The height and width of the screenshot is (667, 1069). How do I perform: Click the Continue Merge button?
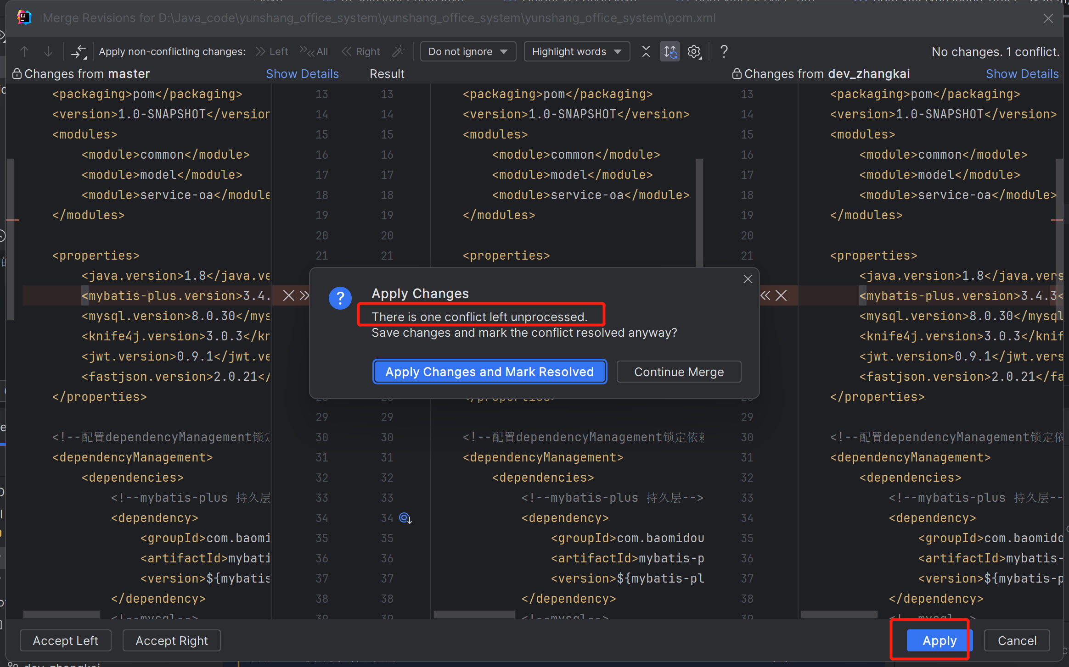tap(679, 372)
